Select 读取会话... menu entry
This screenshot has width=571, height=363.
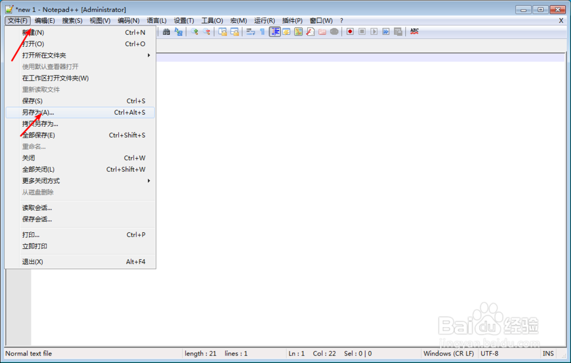click(x=80, y=208)
